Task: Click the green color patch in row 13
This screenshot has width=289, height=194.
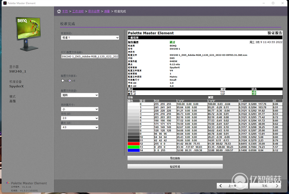Action: [x=134, y=147]
